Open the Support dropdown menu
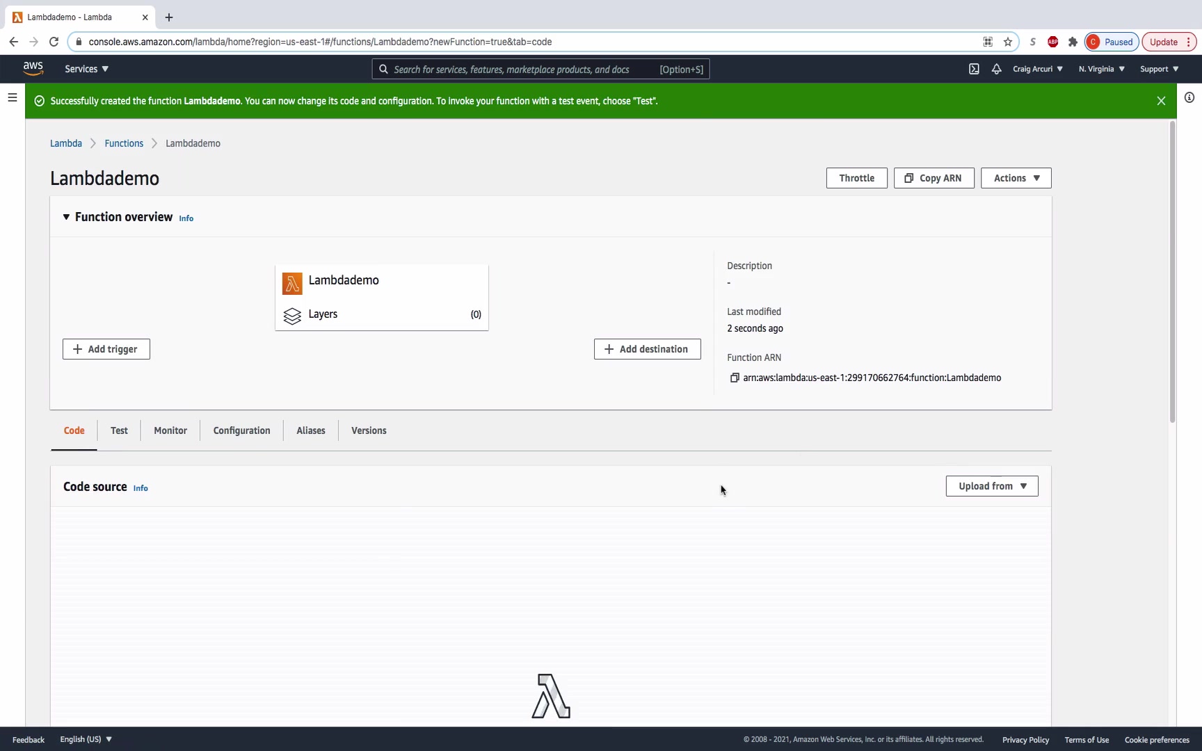The width and height of the screenshot is (1202, 751). (x=1160, y=69)
